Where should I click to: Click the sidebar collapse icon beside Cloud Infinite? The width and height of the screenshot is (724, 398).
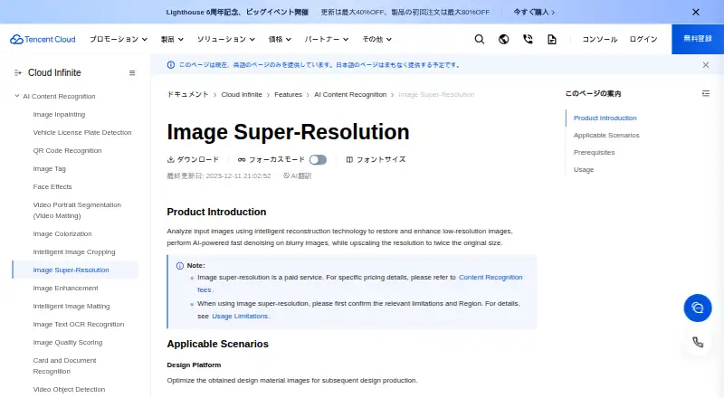point(18,73)
